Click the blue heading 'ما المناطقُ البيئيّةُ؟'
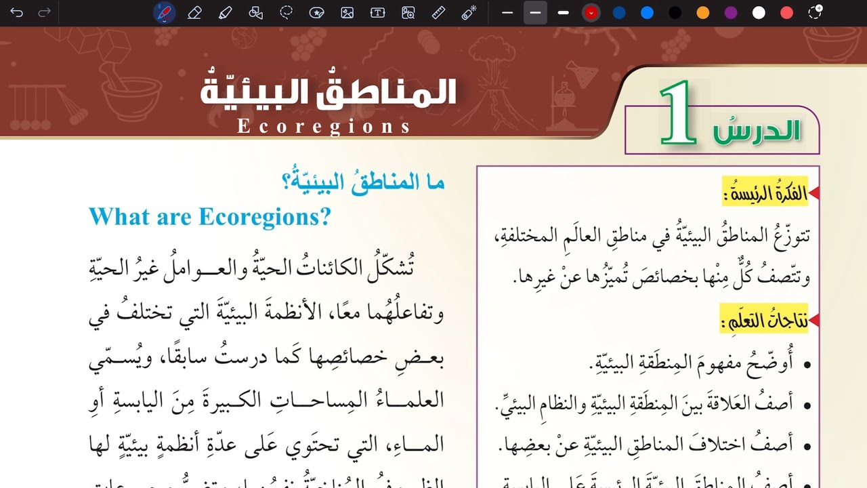 tap(363, 182)
